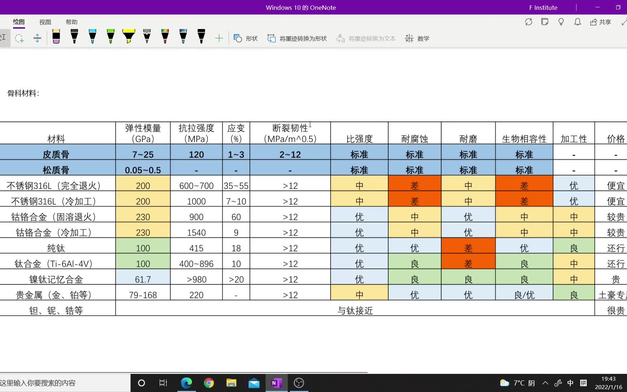Select the Eraser tool
Viewport: 627px width, 392px height.
56,36
